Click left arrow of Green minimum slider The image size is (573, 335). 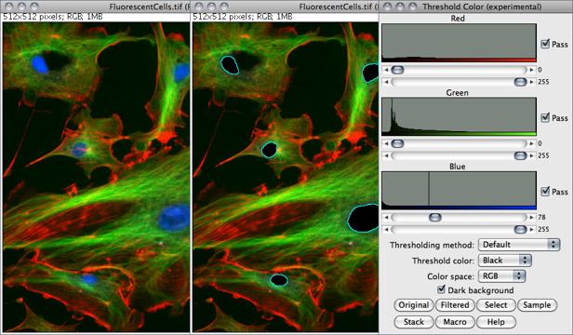386,143
